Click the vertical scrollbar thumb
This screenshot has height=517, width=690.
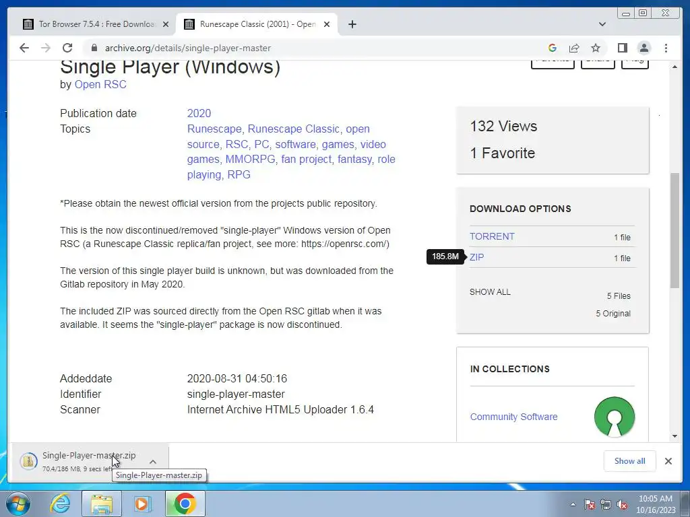point(675,231)
